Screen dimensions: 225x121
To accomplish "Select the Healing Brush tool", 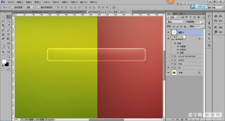I will tap(3, 30).
